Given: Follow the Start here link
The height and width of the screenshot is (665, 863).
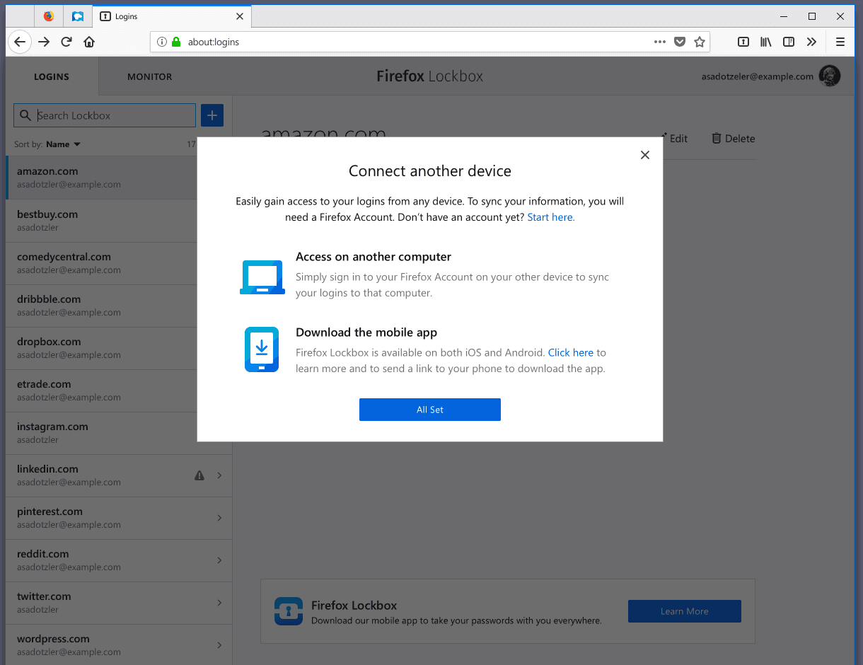Looking at the screenshot, I should pyautogui.click(x=550, y=217).
